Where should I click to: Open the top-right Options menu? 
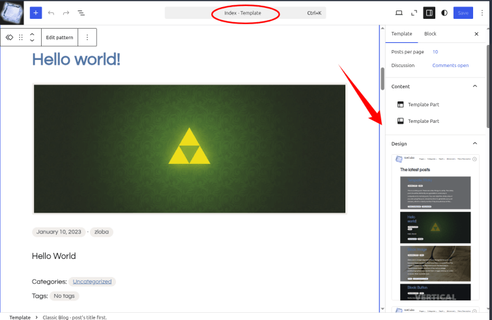(x=482, y=13)
